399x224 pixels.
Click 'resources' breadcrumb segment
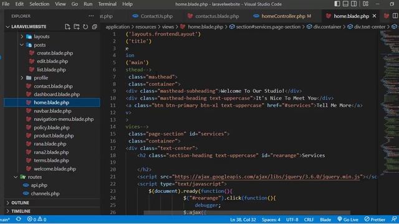coord(145,27)
